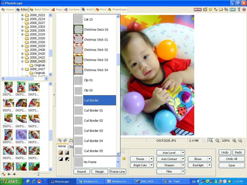Open the wrench settings icon
Image resolution: width=247 pixels, height=185 pixels.
[x=239, y=10]
